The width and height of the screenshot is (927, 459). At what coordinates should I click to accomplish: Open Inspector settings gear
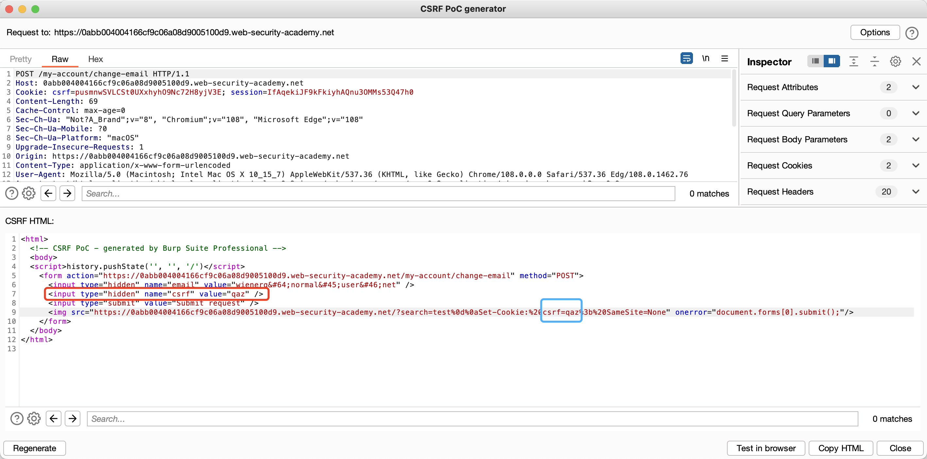pyautogui.click(x=895, y=61)
